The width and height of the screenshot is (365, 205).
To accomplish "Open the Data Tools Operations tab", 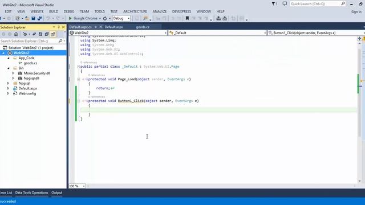I will [x=32, y=192].
